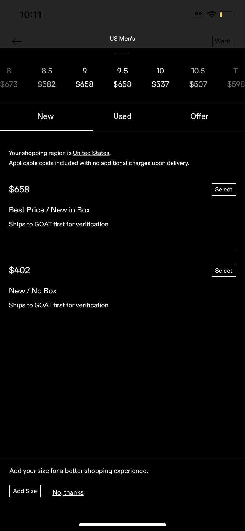Image resolution: width=245 pixels, height=531 pixels.
Task: Choose size 9 option
Action: (x=85, y=78)
